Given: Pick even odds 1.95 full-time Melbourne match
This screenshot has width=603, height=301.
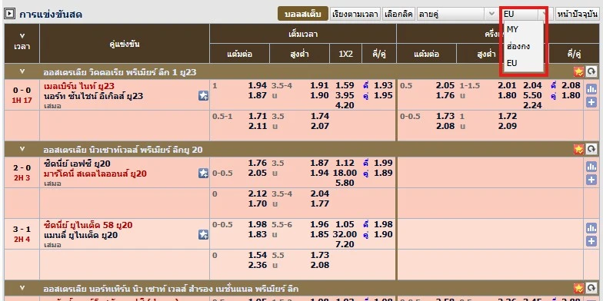Looking at the screenshot, I should 383,95.
